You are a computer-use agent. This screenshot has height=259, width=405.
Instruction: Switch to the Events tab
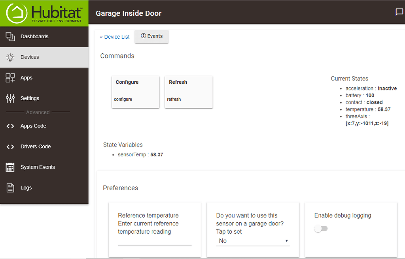pyautogui.click(x=151, y=36)
